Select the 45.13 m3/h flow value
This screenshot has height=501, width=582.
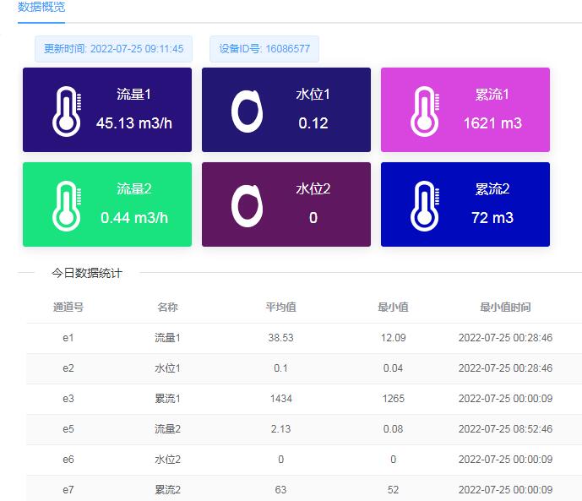click(134, 123)
